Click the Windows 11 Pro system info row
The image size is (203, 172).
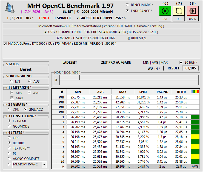[101, 26]
